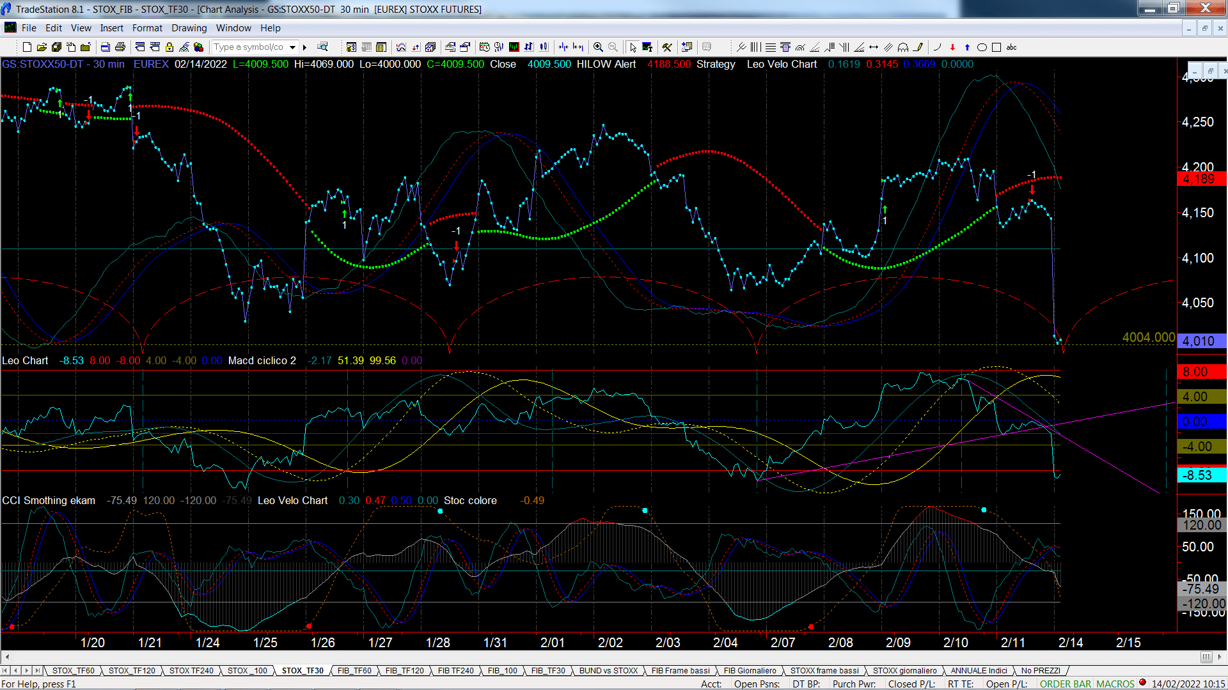Select the double-headed horizontal arrow tool
Screen dimensions: 1228x690
coord(874,47)
